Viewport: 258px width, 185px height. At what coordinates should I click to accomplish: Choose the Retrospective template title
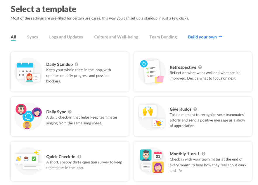[x=183, y=67]
